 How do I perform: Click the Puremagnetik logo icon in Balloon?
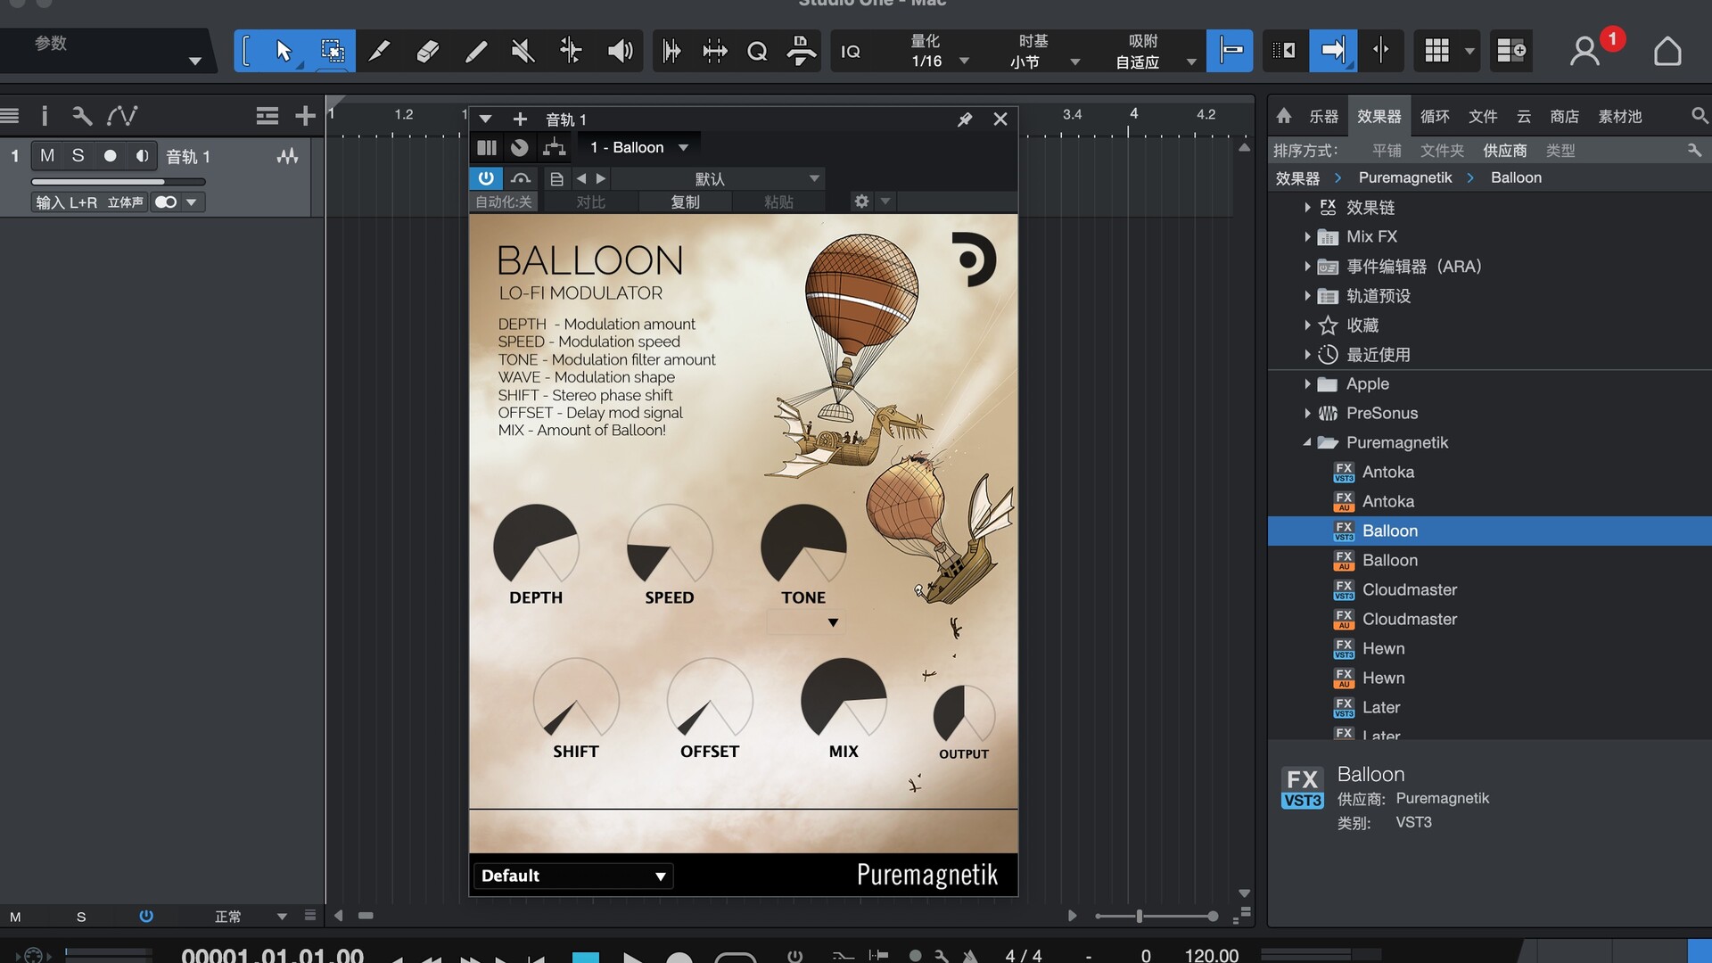[x=973, y=259]
